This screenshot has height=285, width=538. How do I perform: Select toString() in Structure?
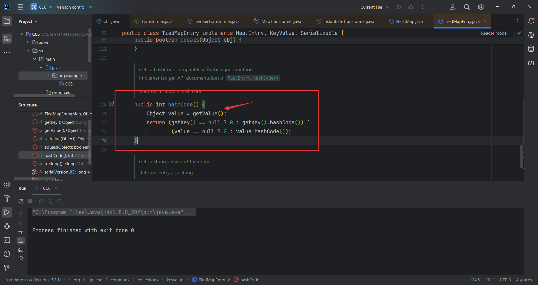pyautogui.click(x=62, y=163)
